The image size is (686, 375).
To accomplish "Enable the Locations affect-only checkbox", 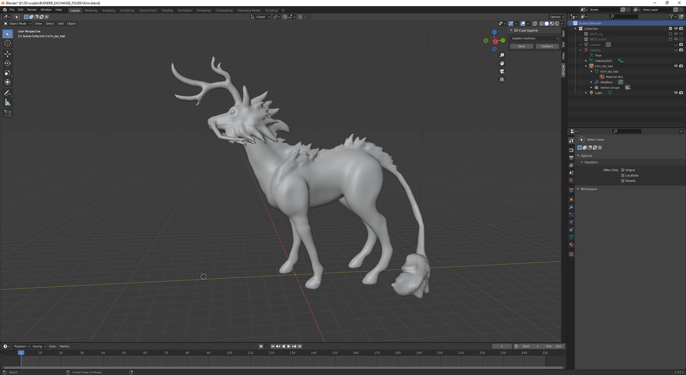I will pos(623,175).
